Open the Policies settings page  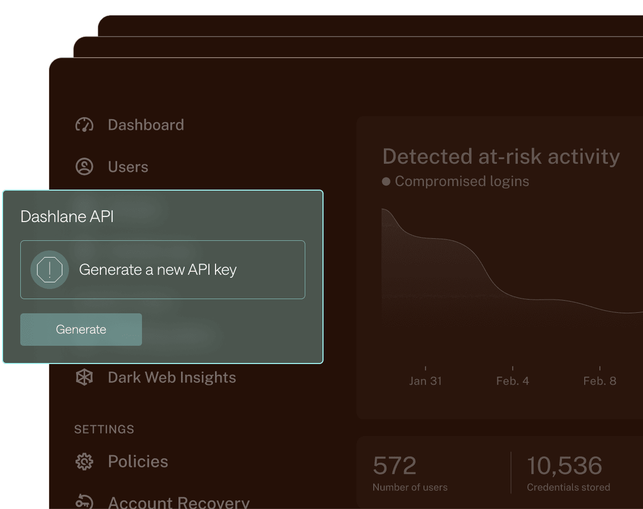coord(138,461)
